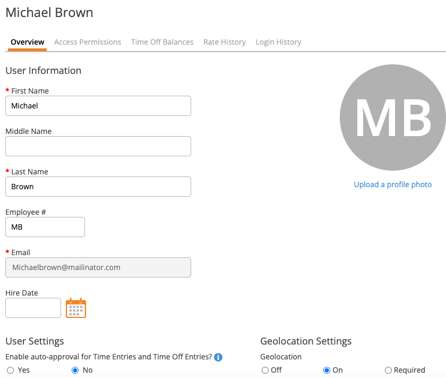Click the Email label
This screenshot has width=446, height=378.
point(21,253)
